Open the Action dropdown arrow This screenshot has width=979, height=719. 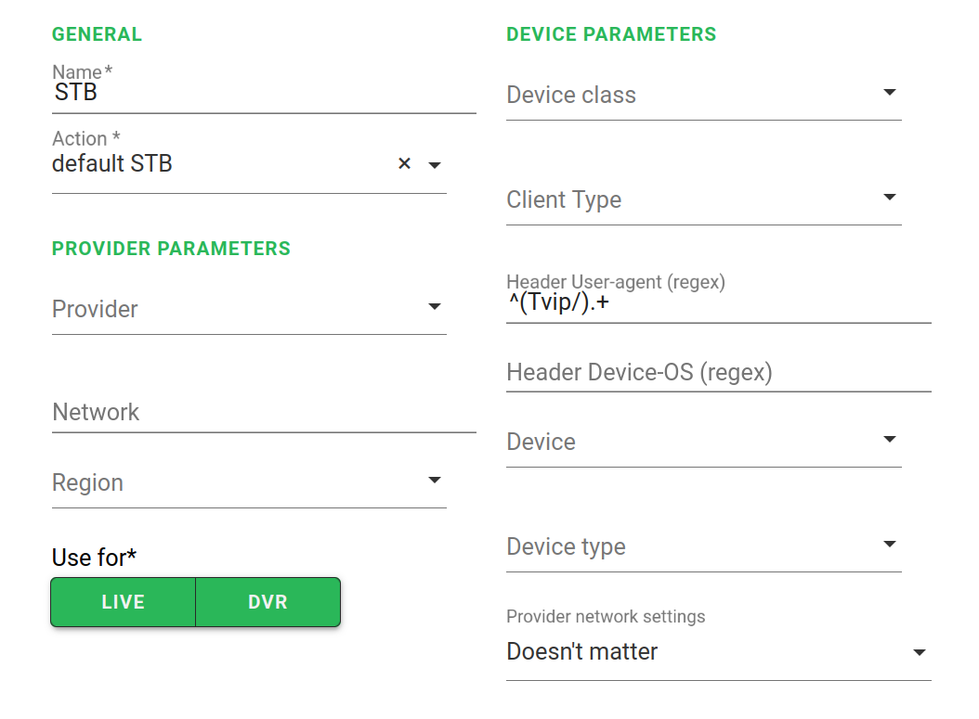tap(434, 165)
